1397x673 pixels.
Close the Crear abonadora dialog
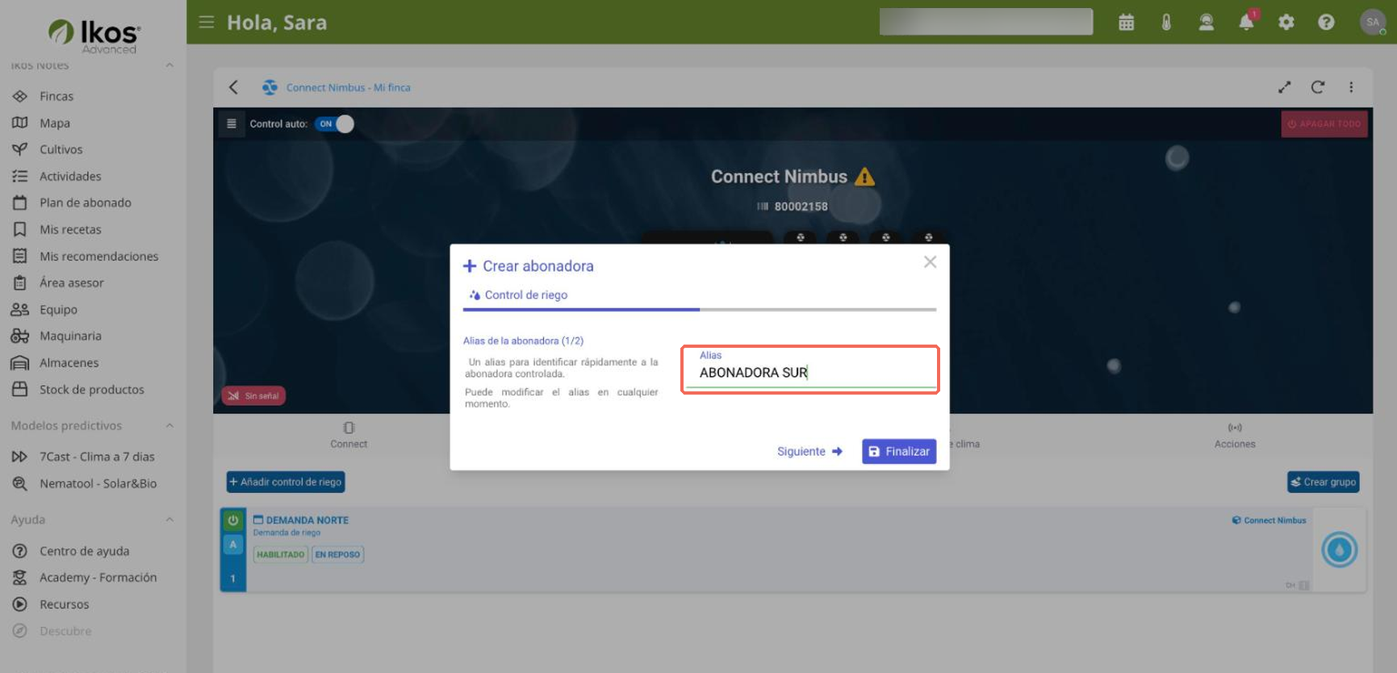click(930, 262)
